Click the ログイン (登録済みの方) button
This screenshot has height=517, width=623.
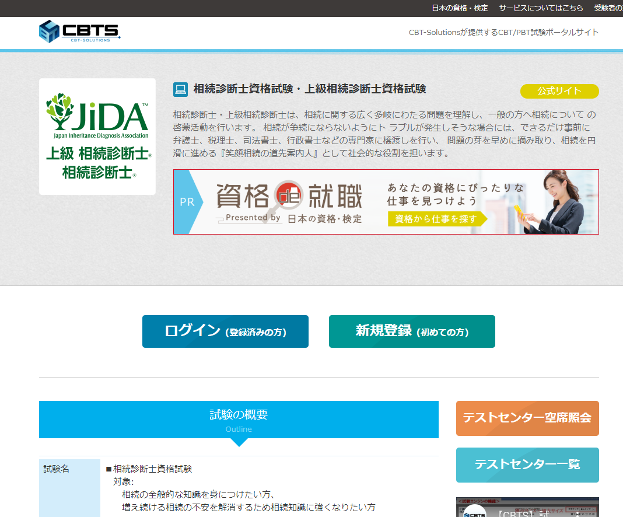tap(225, 331)
